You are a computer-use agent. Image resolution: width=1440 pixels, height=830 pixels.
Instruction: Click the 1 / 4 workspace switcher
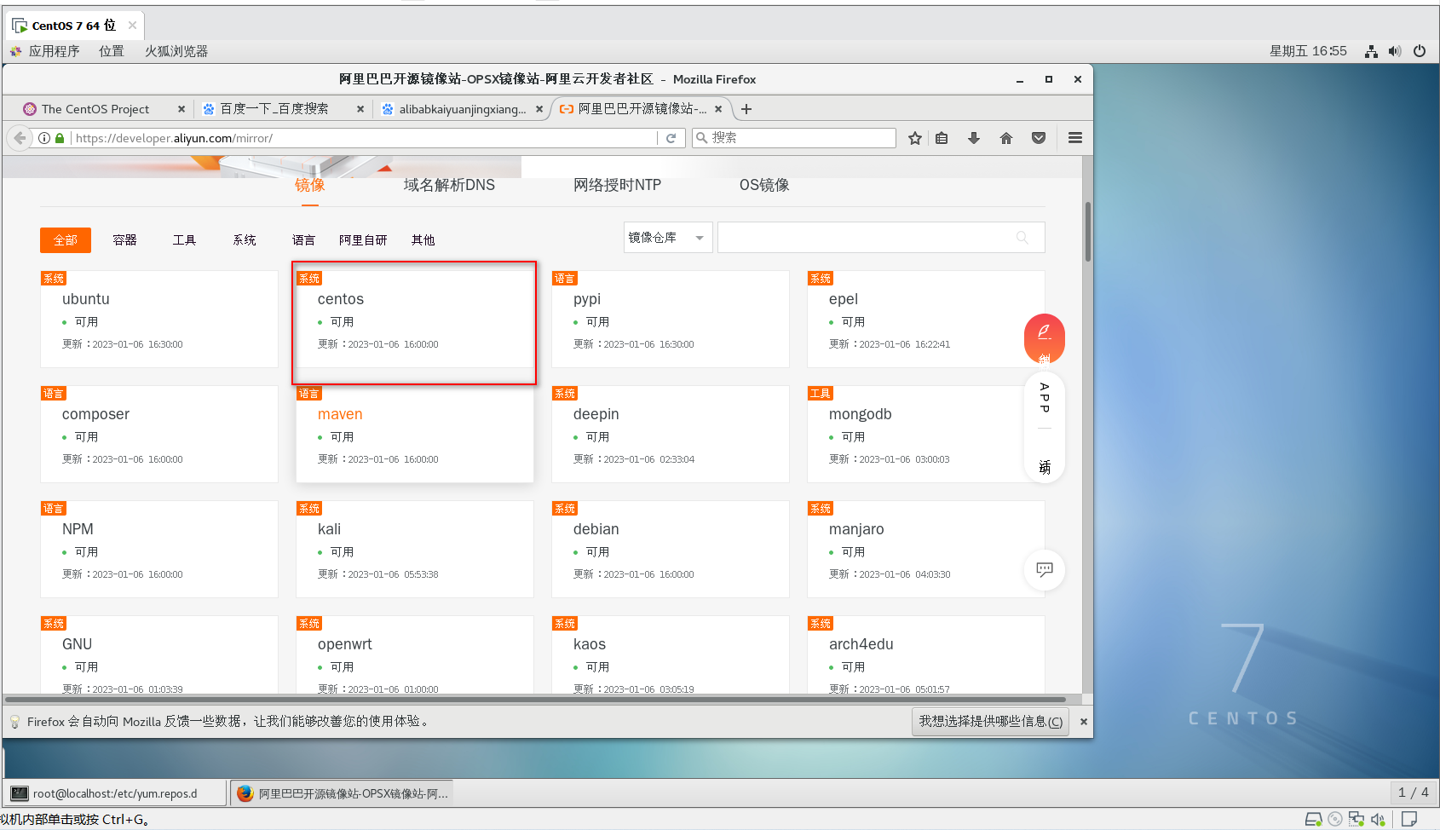click(1413, 793)
